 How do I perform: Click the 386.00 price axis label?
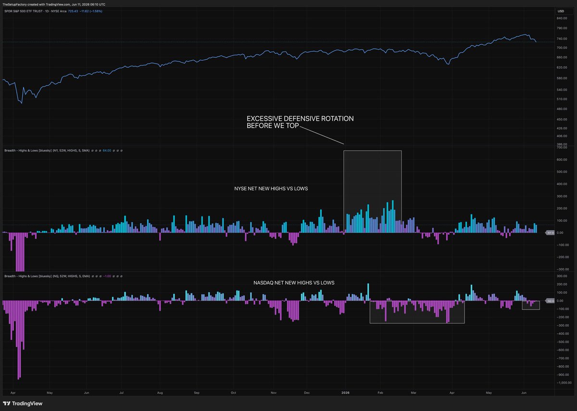click(x=562, y=144)
